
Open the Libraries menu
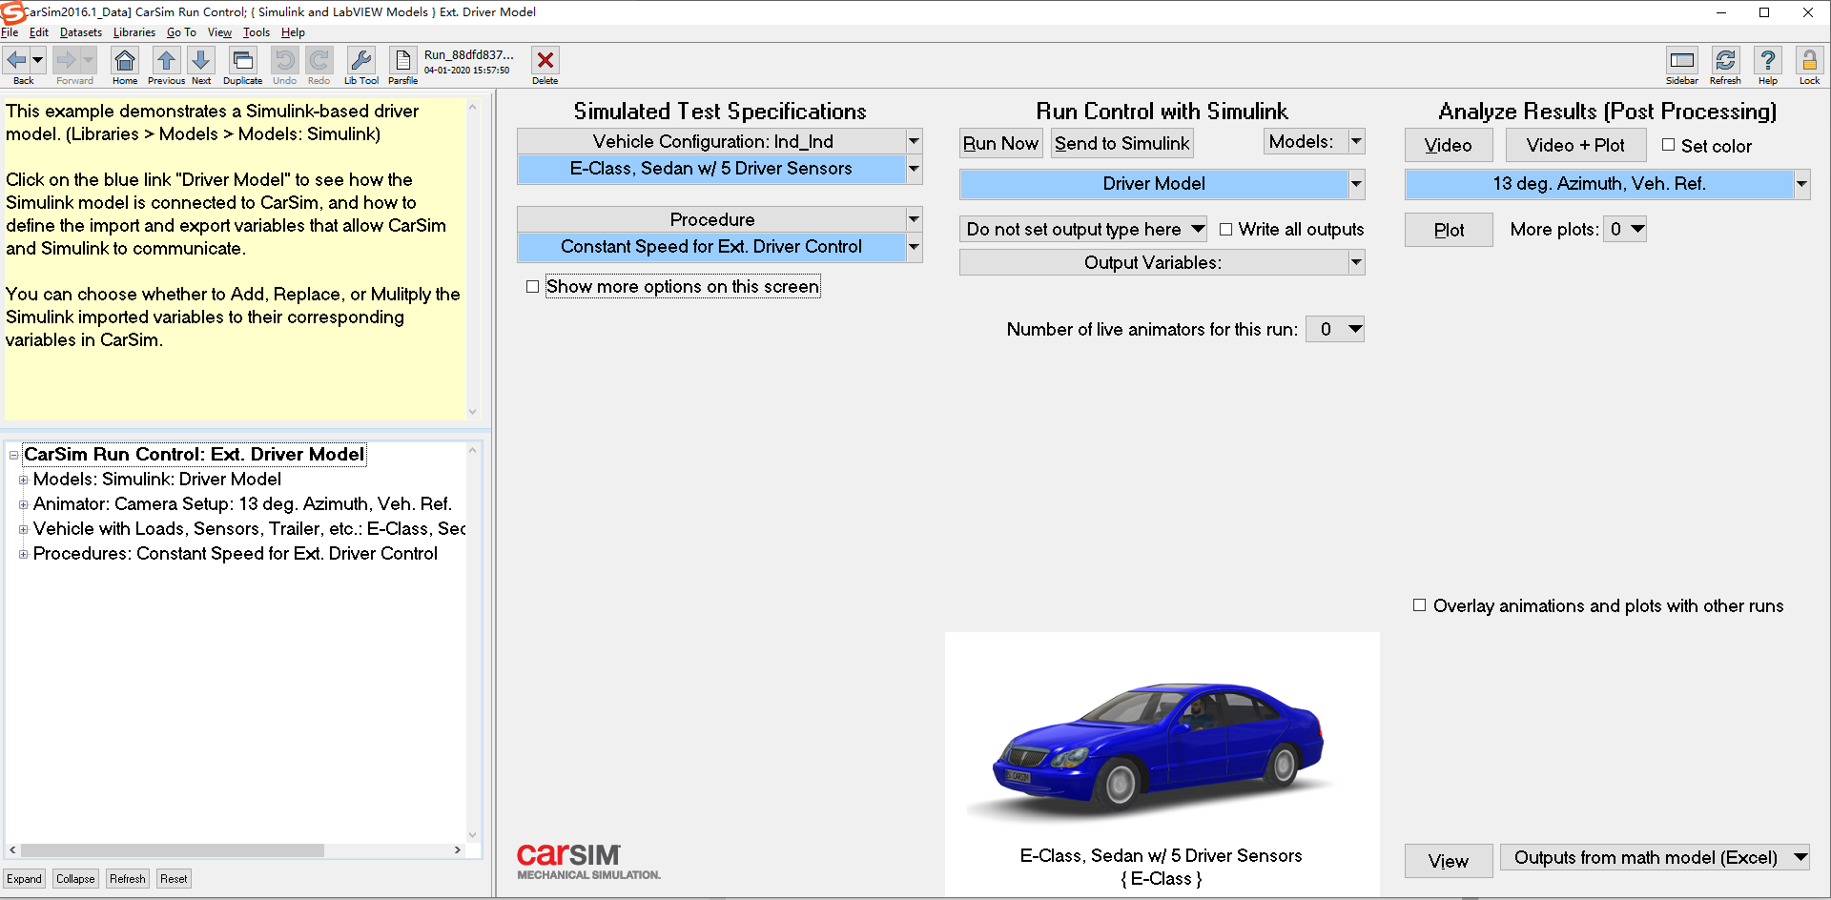click(134, 31)
